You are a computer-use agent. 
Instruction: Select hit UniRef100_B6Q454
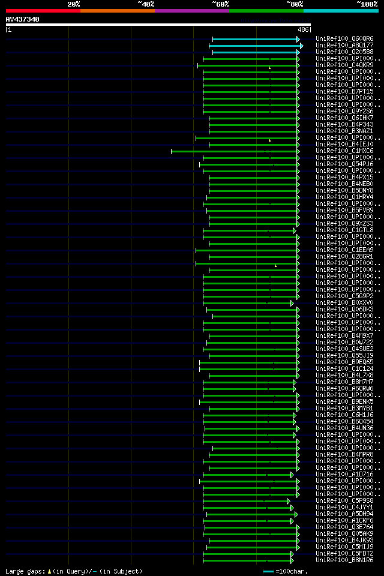344,422
